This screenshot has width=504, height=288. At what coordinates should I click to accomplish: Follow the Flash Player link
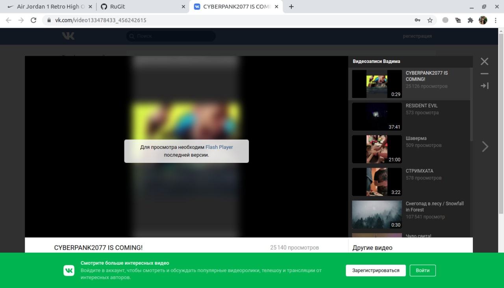pos(219,147)
